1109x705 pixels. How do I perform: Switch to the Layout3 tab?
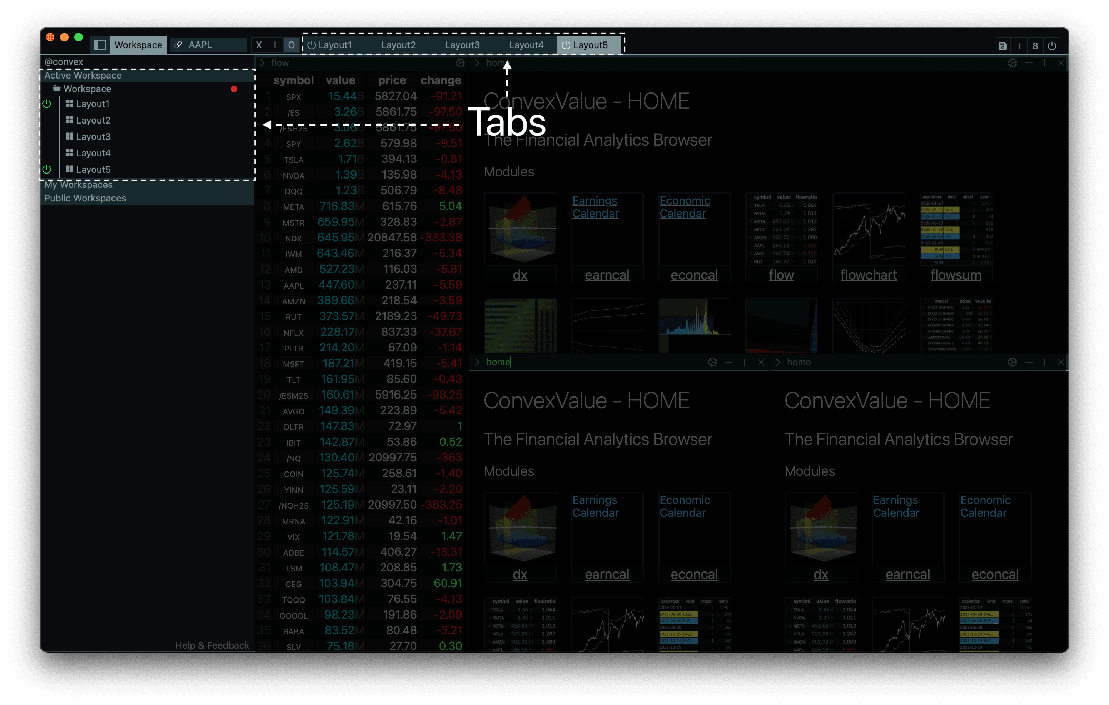pyautogui.click(x=462, y=45)
